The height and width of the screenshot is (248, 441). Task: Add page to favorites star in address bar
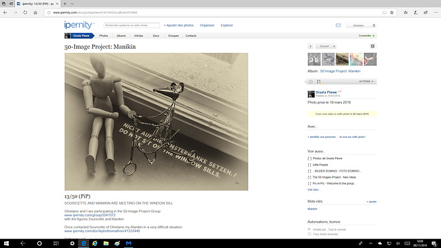point(392,12)
